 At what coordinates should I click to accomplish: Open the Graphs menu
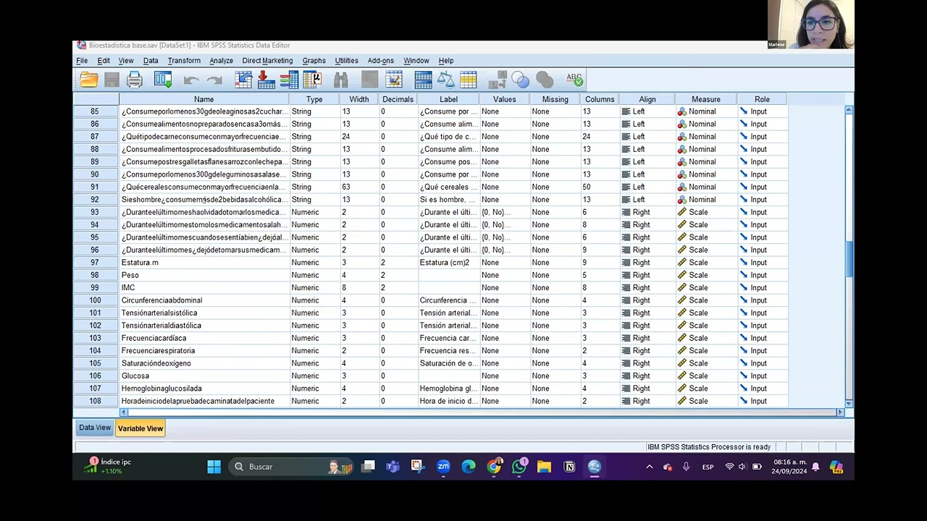[x=314, y=61]
